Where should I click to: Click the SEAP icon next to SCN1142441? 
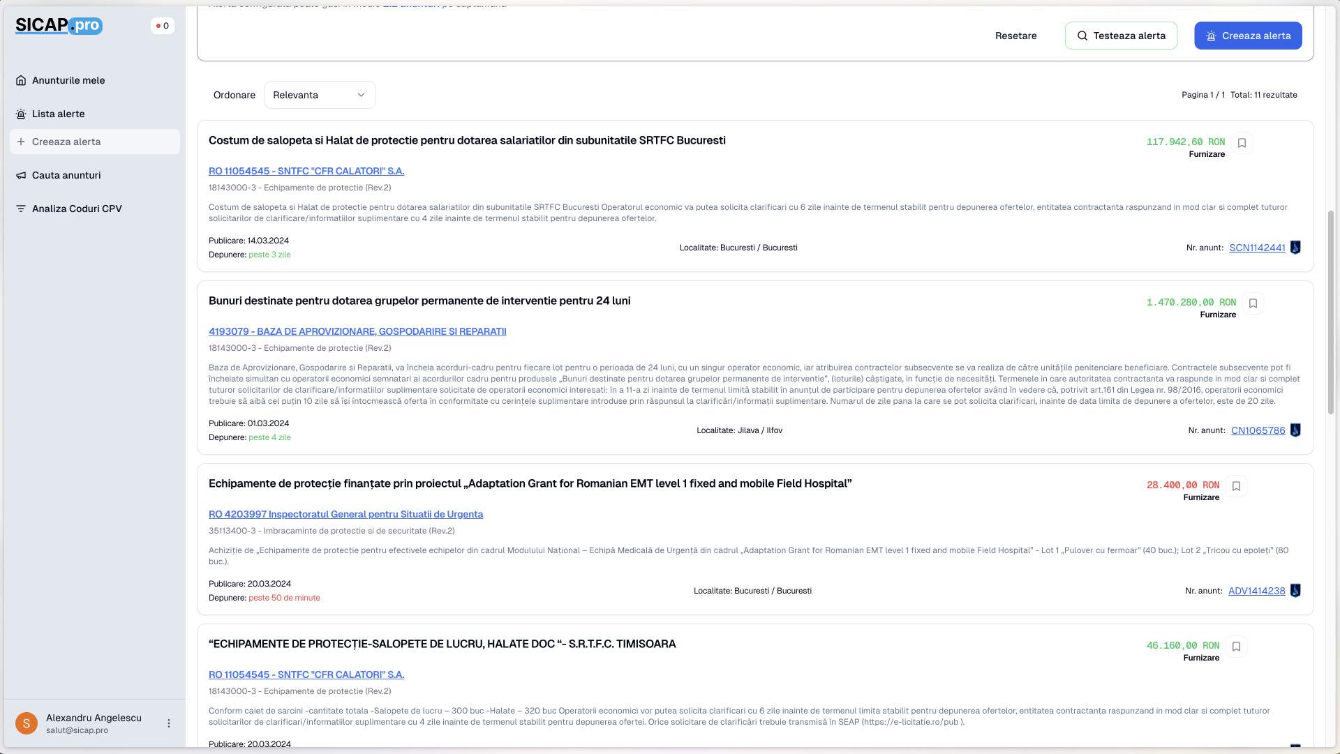click(1295, 248)
